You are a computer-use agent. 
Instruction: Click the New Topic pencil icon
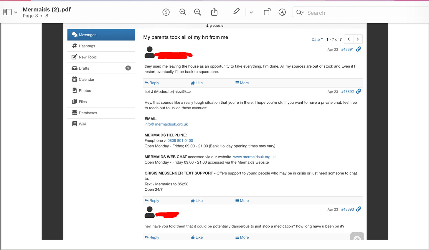coord(75,57)
